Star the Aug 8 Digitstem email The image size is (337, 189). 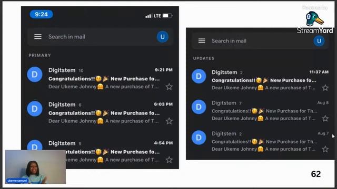pos(325,118)
